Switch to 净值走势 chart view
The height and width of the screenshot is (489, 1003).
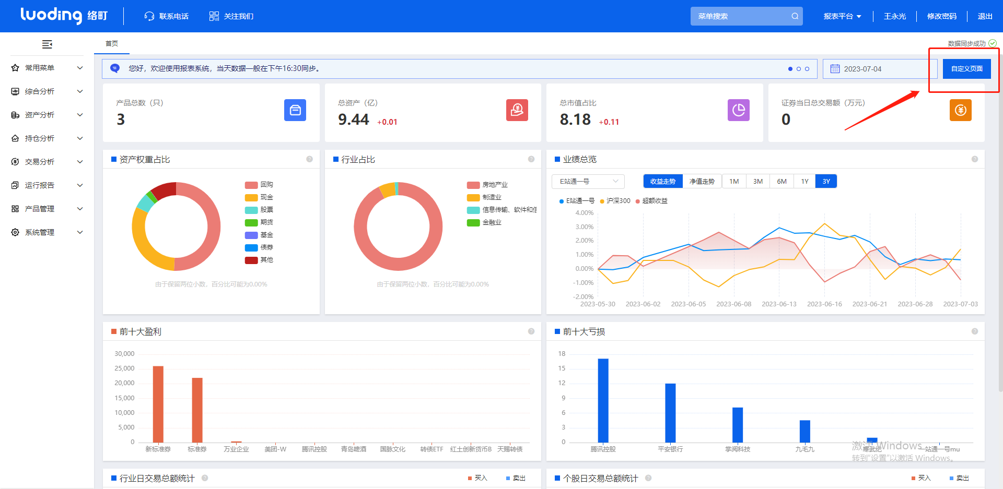click(x=702, y=182)
